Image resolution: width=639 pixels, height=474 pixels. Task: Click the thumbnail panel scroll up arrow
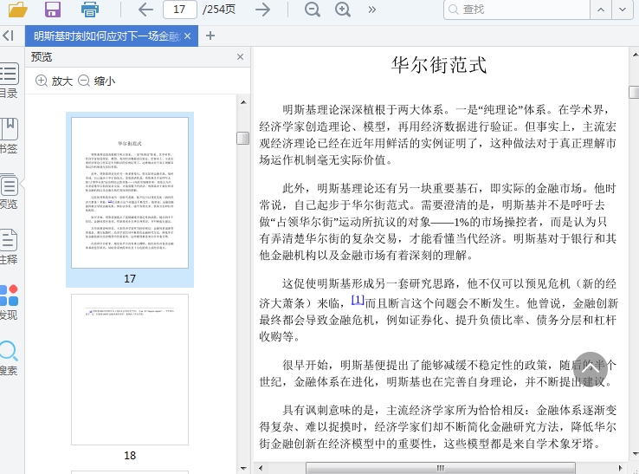coord(243,102)
